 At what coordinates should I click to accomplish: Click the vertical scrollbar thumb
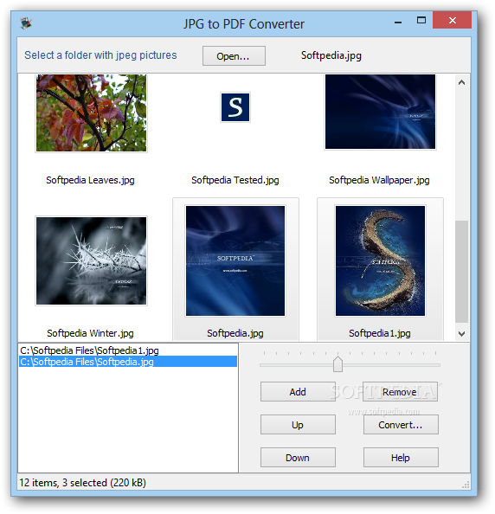(x=461, y=272)
